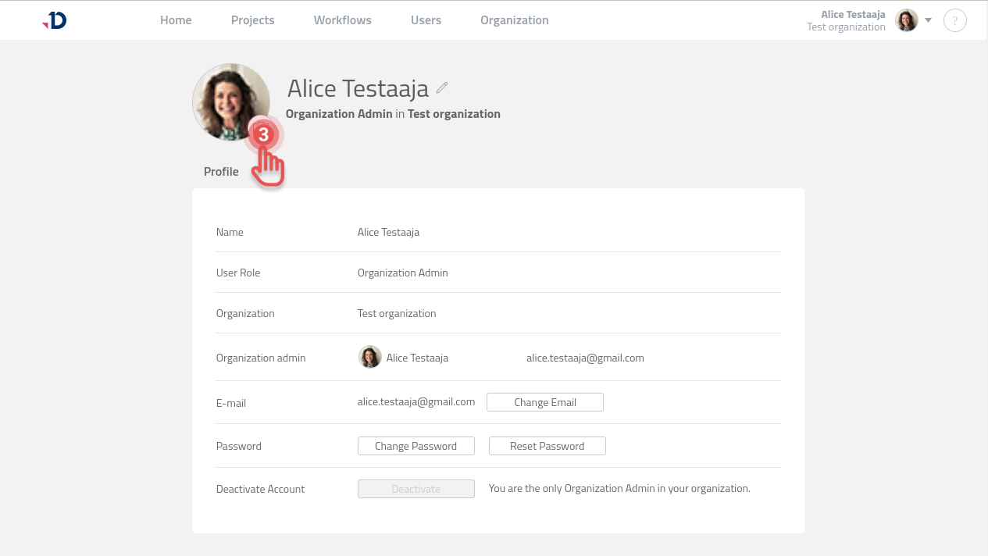The image size is (988, 556).
Task: Click the Deactivate account button
Action: (x=416, y=489)
